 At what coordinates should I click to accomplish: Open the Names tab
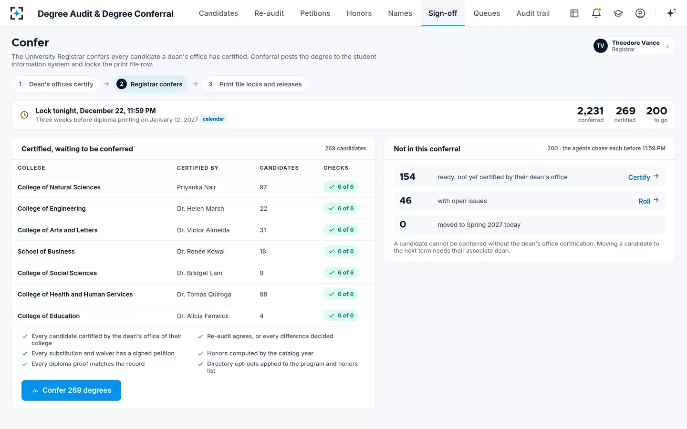pos(400,13)
